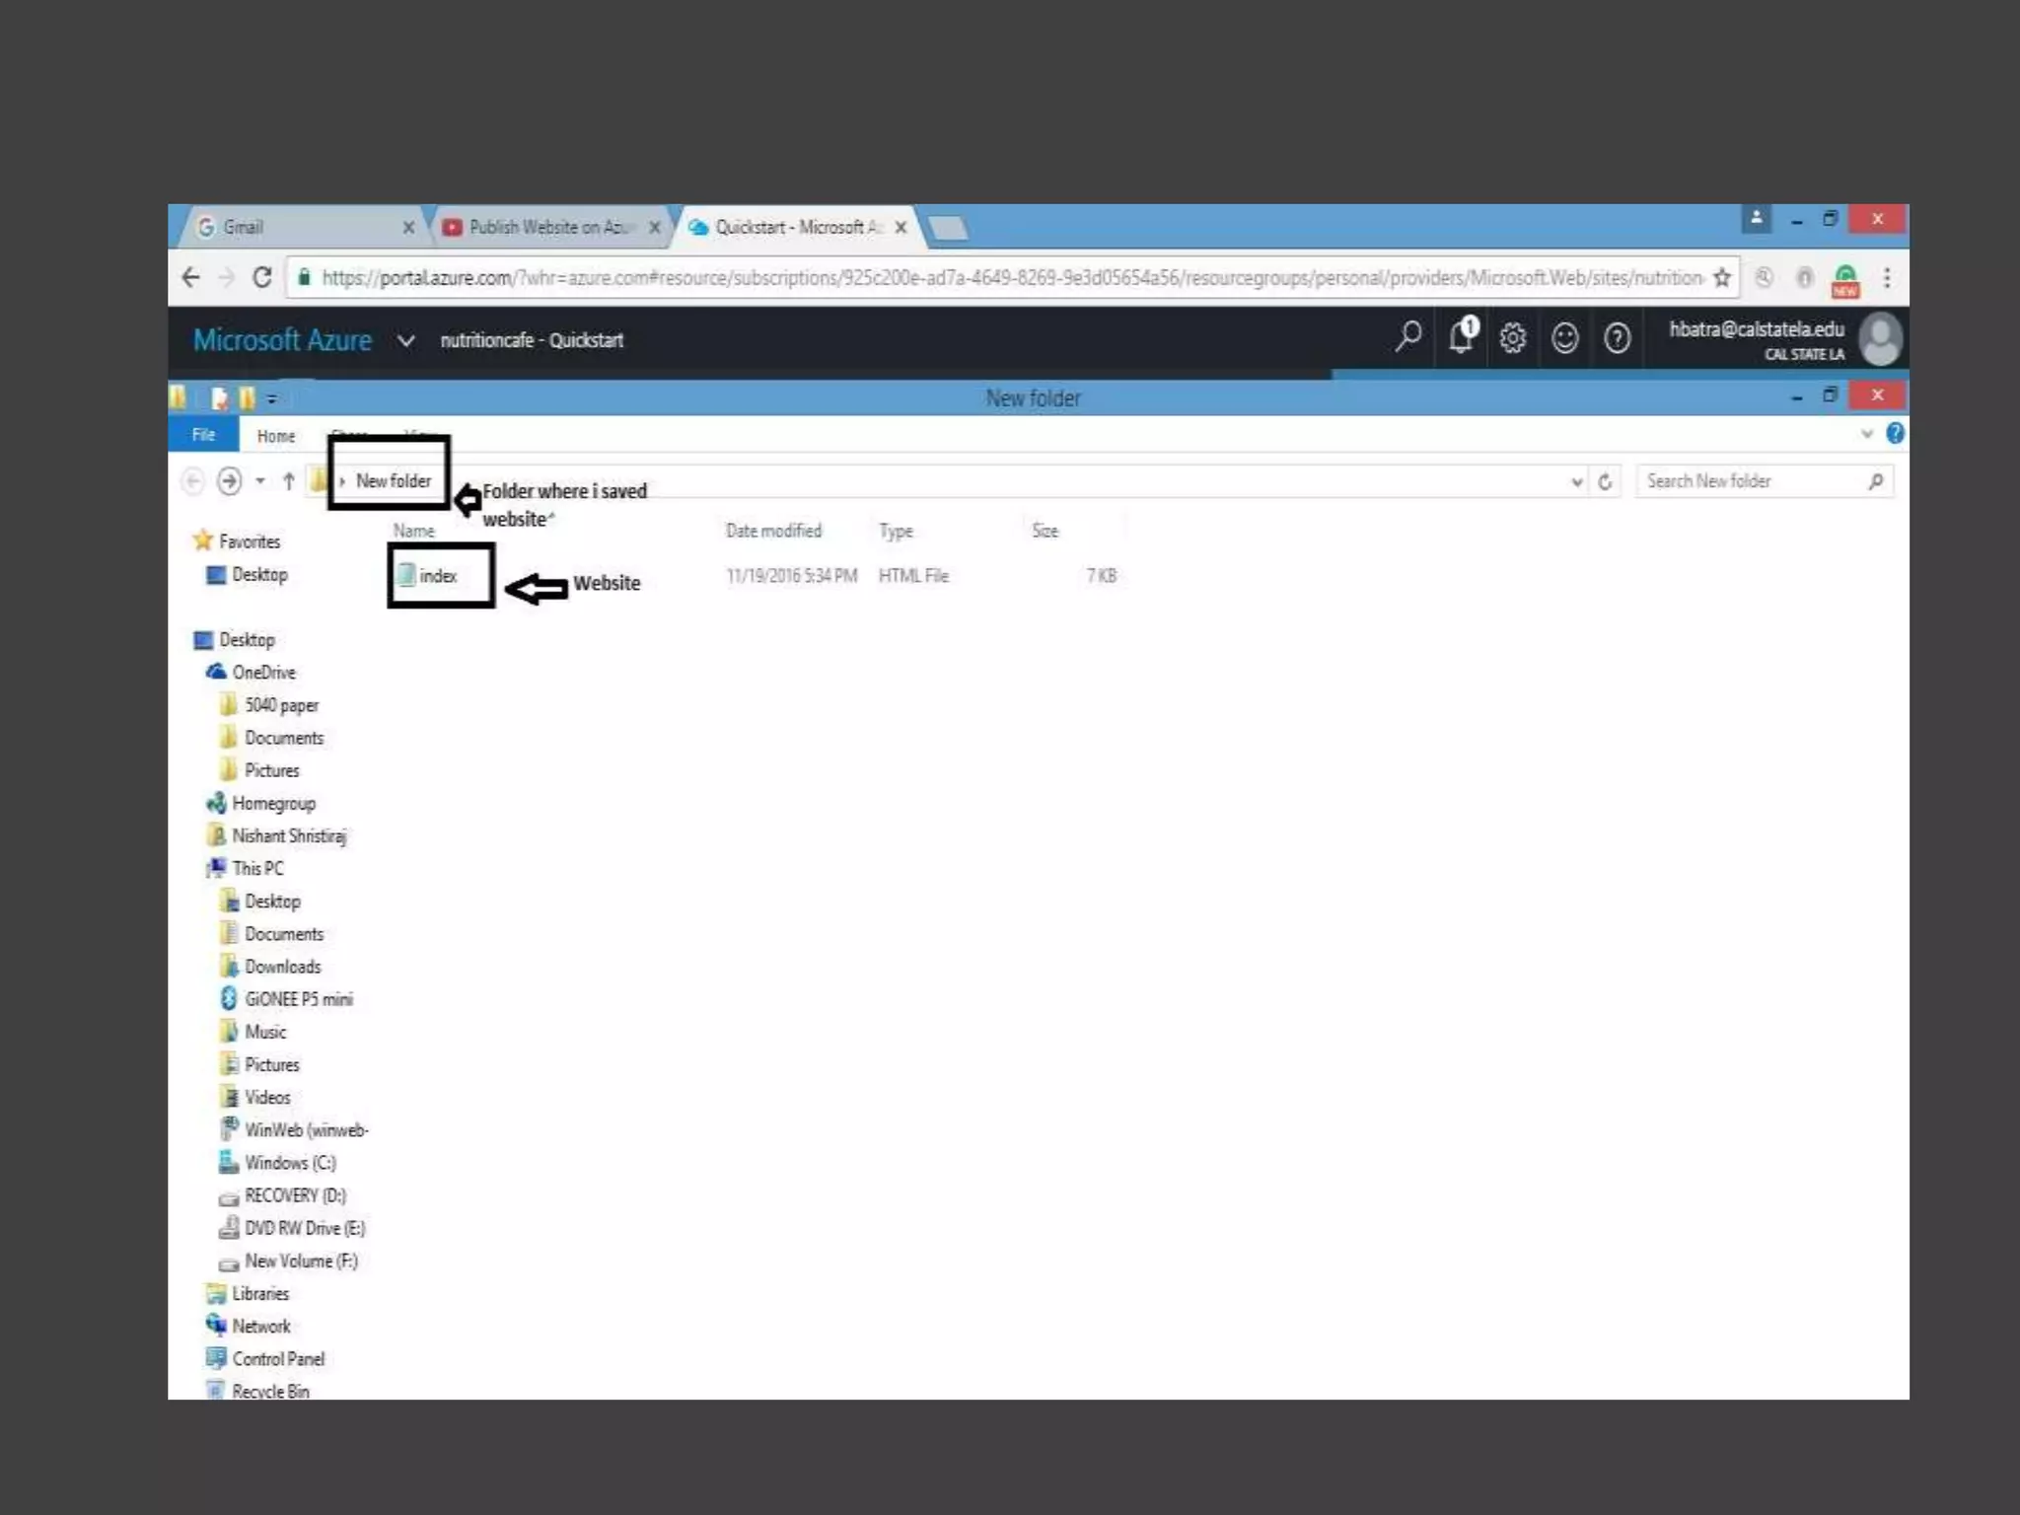Open the Home ribbon tab
This screenshot has width=2020, height=1515.
275,436
